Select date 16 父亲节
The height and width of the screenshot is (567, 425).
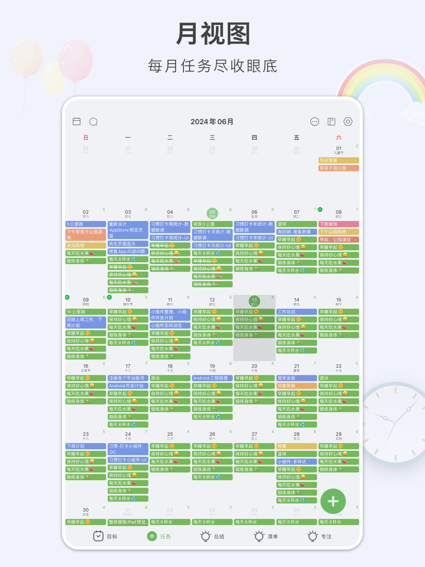coord(86,367)
